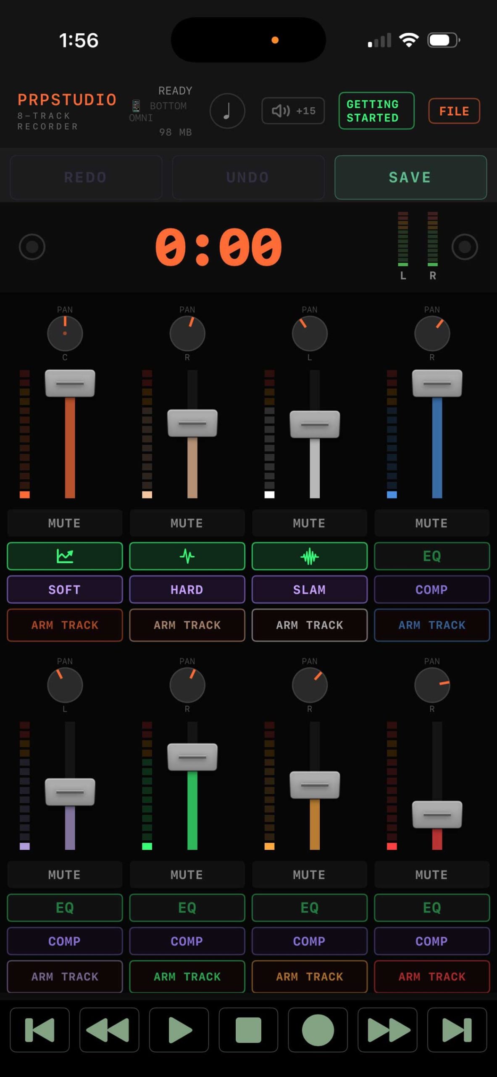Screen dimensions: 497x1077
Task: Mute the purple track
Action: [65, 875]
